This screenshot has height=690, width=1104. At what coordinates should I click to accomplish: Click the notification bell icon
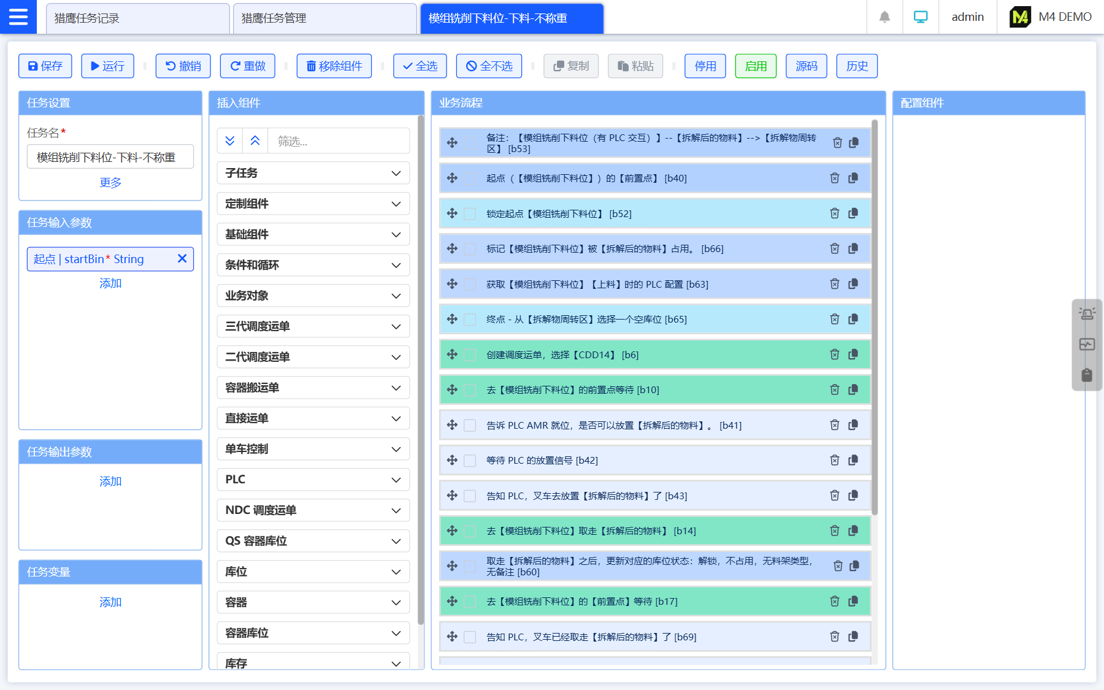(884, 17)
